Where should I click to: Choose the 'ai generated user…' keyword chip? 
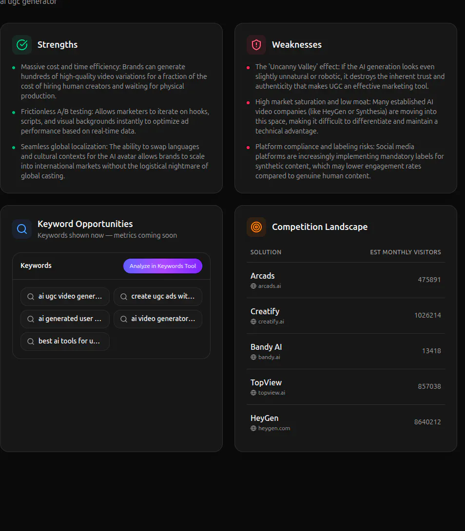point(65,319)
